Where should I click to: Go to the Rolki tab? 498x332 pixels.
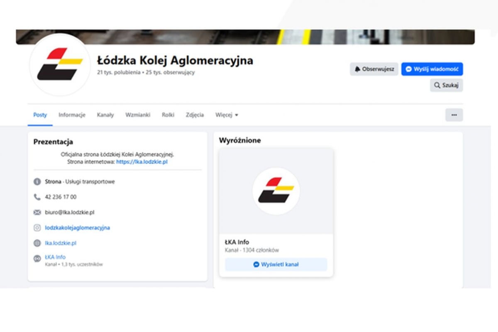(x=168, y=115)
